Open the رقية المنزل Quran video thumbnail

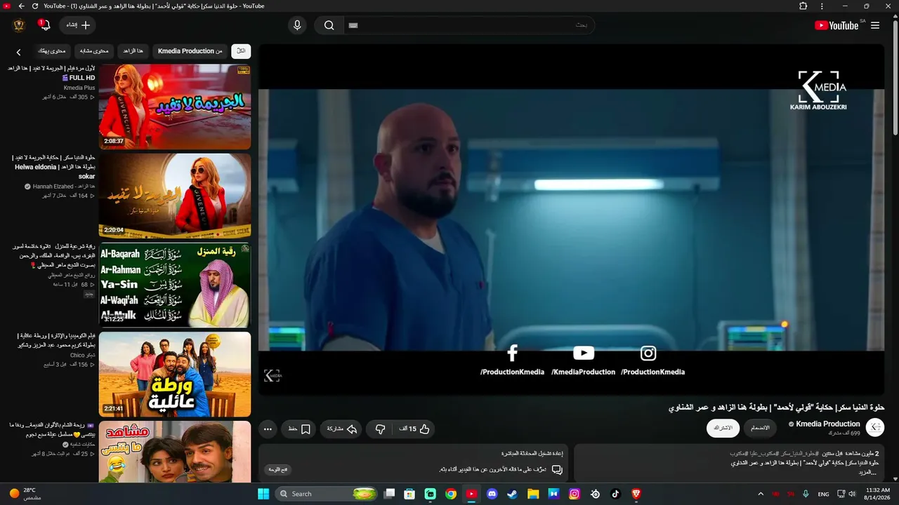point(175,285)
